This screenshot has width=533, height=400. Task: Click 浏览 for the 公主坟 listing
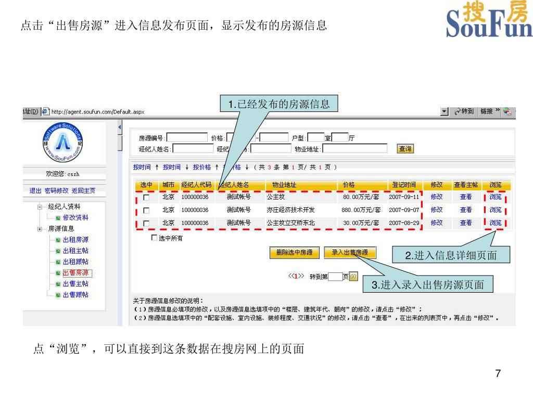point(496,197)
